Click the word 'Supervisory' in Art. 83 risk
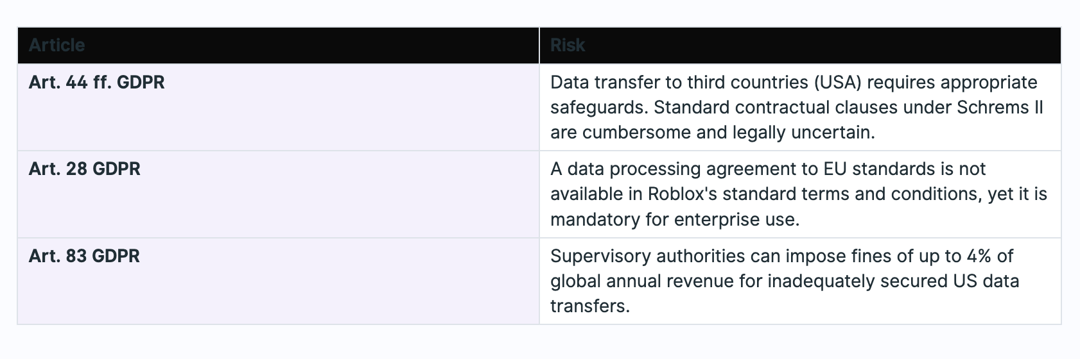 click(x=599, y=256)
